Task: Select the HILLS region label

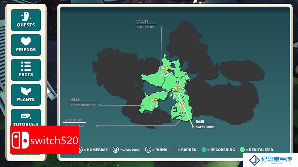Action: click(x=75, y=99)
